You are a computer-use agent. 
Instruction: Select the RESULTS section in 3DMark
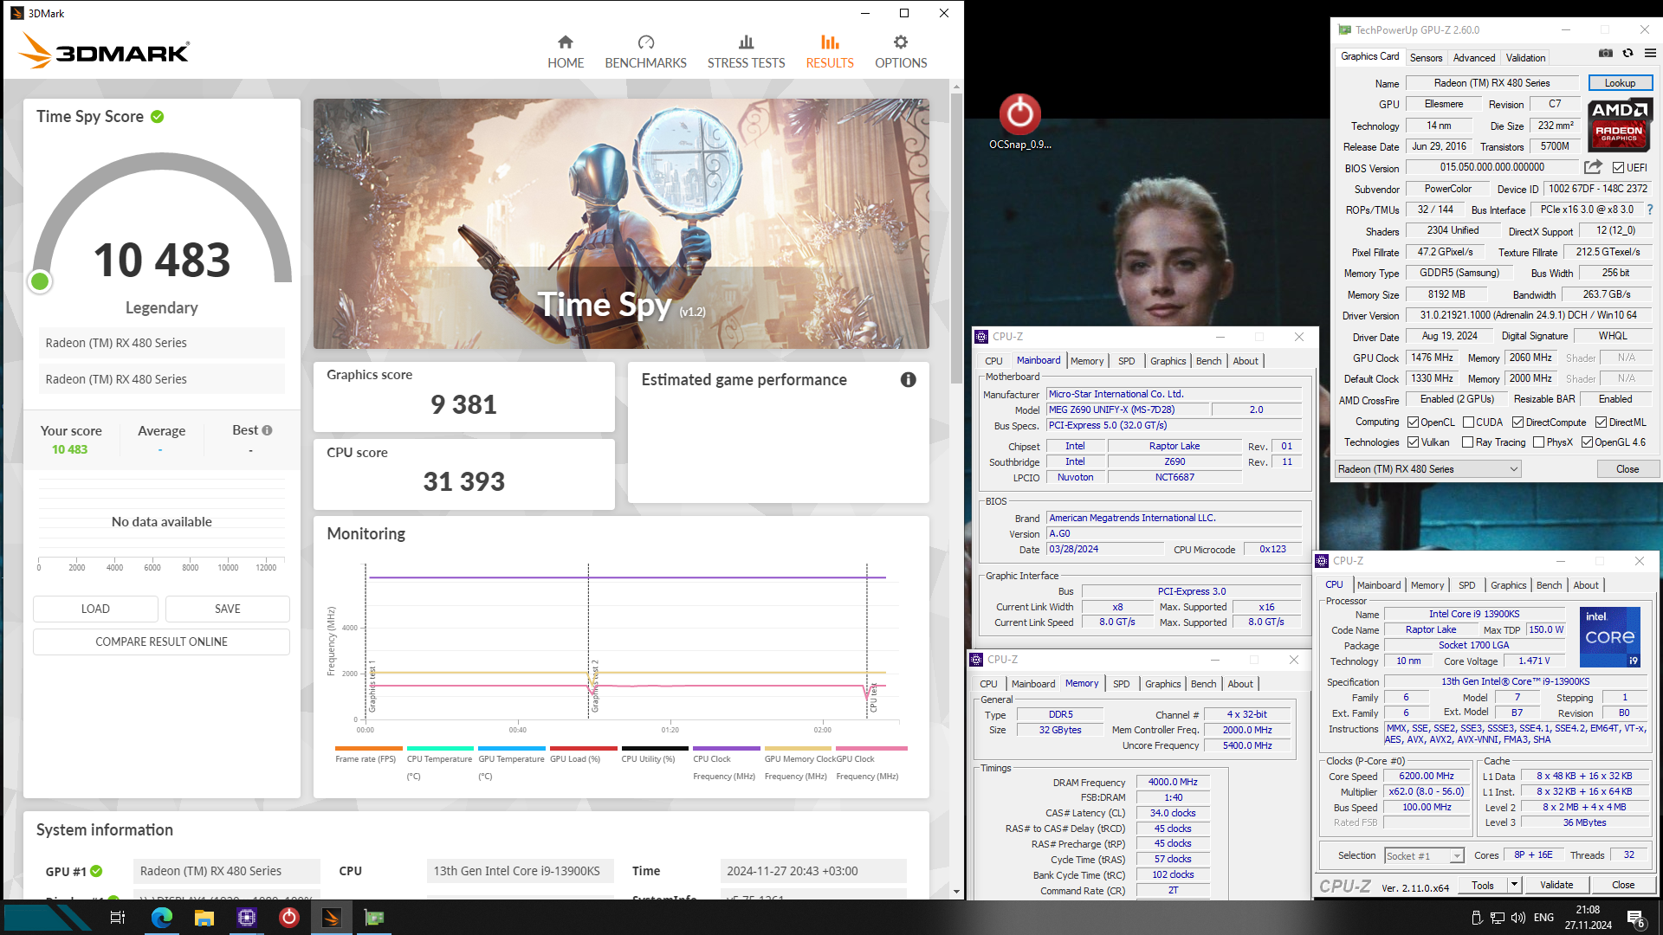coord(830,52)
